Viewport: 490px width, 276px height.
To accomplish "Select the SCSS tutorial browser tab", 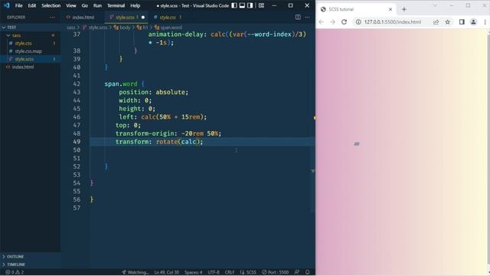I will pyautogui.click(x=356, y=9).
